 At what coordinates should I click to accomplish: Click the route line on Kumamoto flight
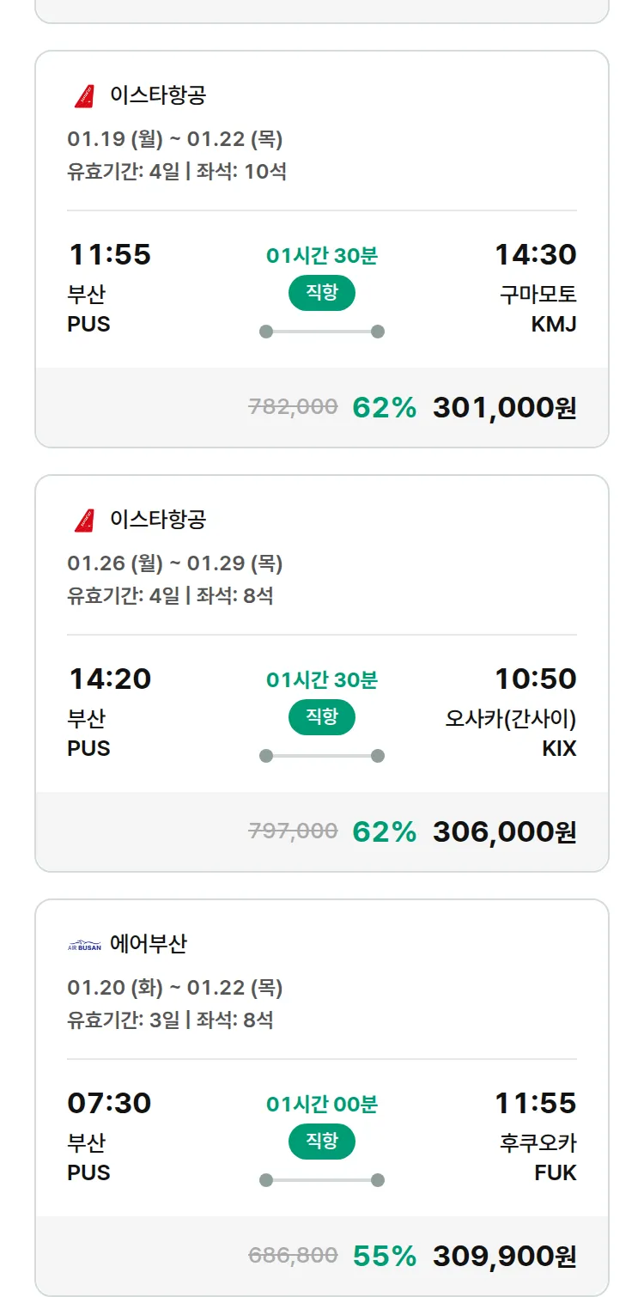pos(322,332)
